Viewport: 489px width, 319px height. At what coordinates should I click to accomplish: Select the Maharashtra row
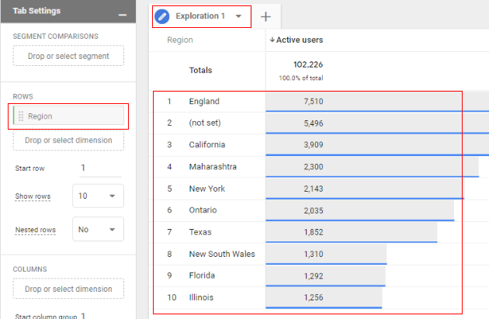click(307, 167)
